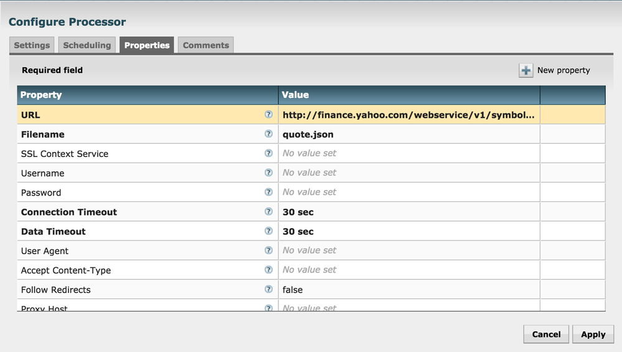Go to the Comments tab
The width and height of the screenshot is (622, 352).
click(x=206, y=45)
